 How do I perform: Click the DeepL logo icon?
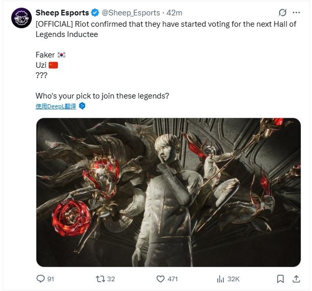point(81,106)
